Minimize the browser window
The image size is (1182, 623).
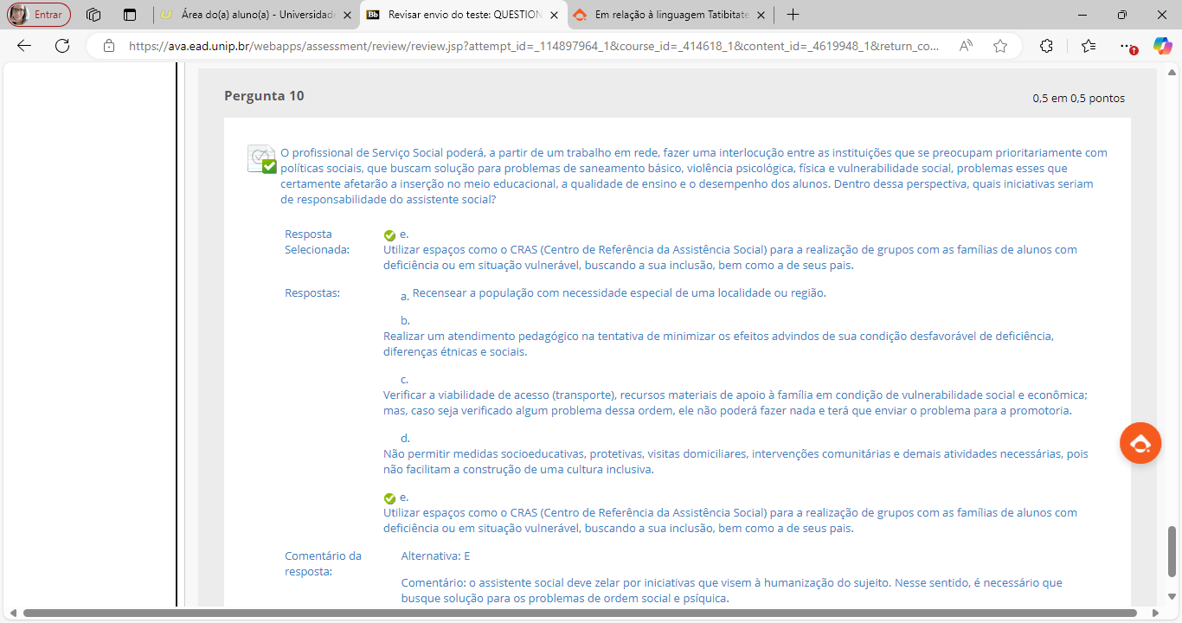tap(1082, 15)
